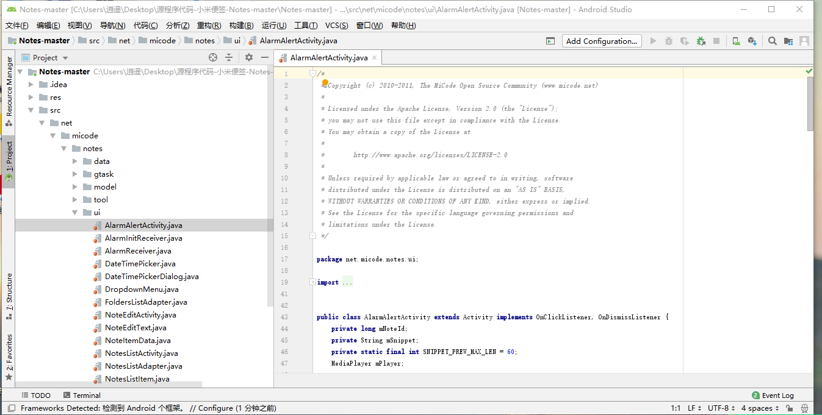
Task: Select DropdownMenu.java in the tree
Action: (x=142, y=289)
